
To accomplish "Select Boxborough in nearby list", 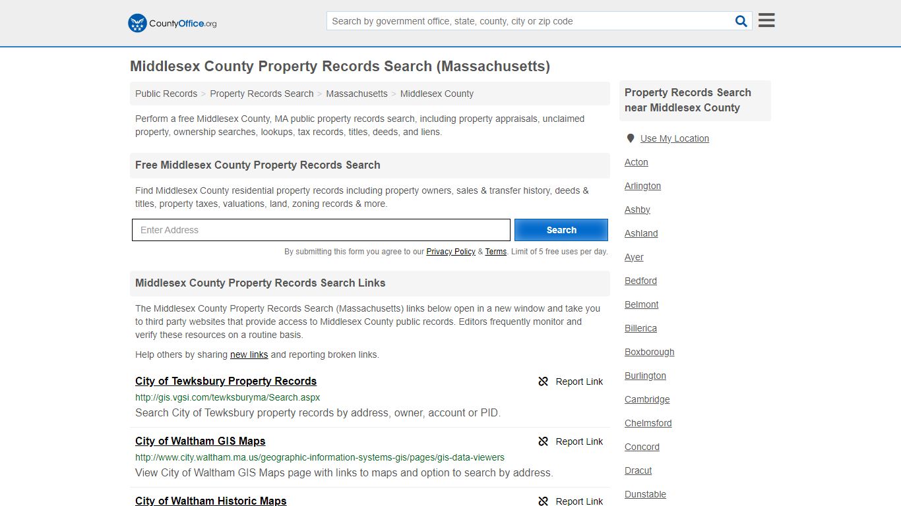I will [650, 352].
